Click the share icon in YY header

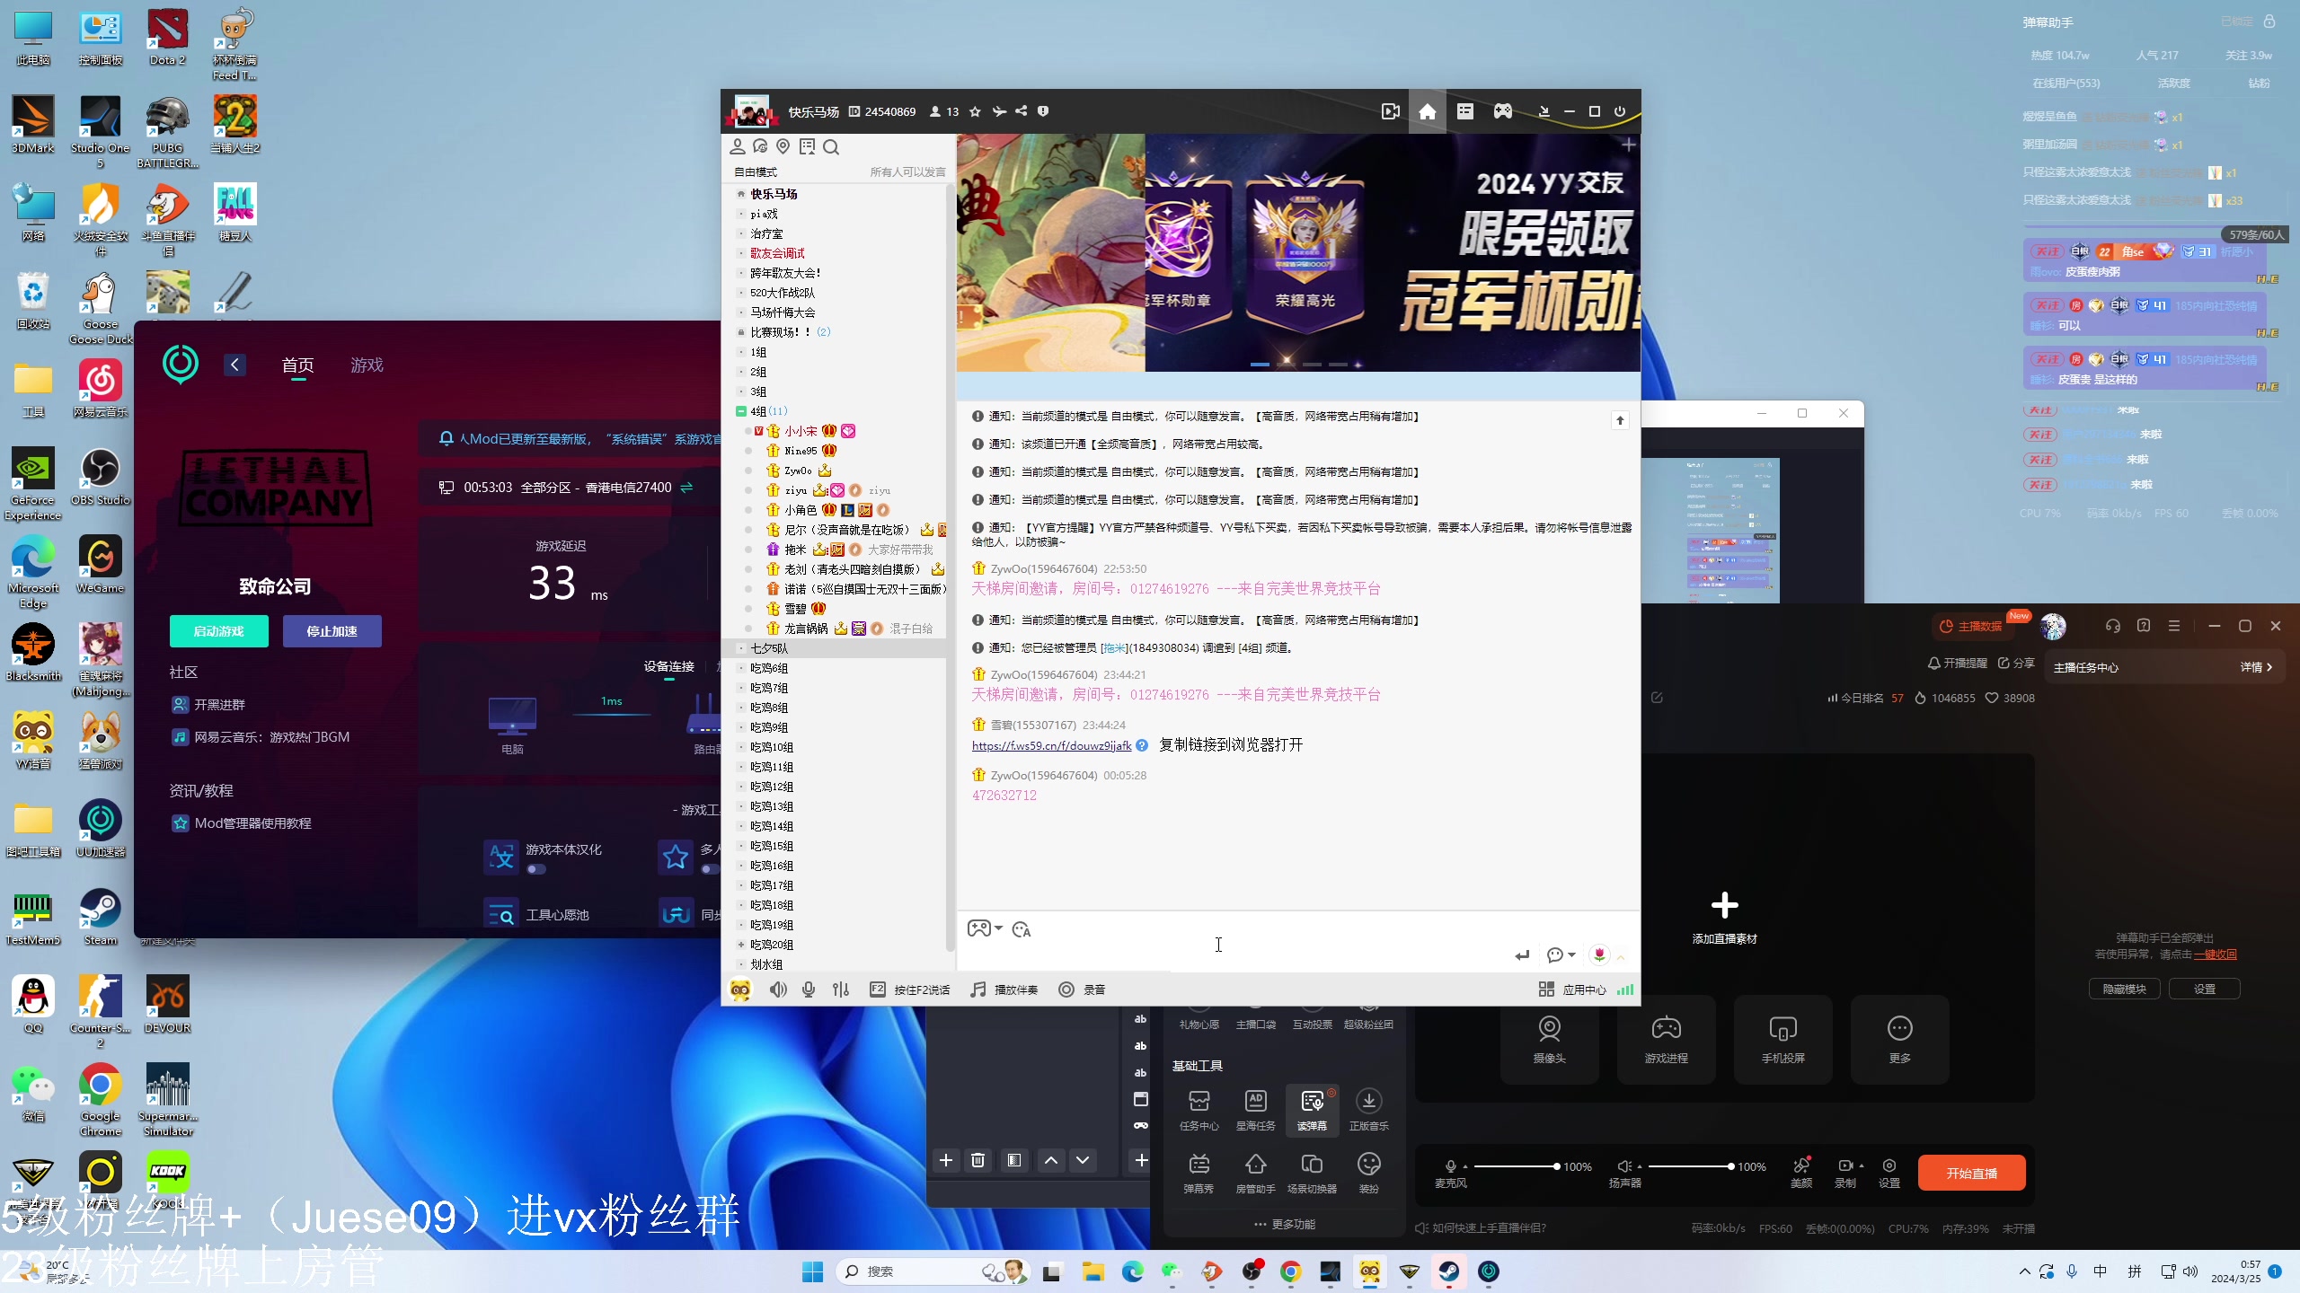[1021, 111]
